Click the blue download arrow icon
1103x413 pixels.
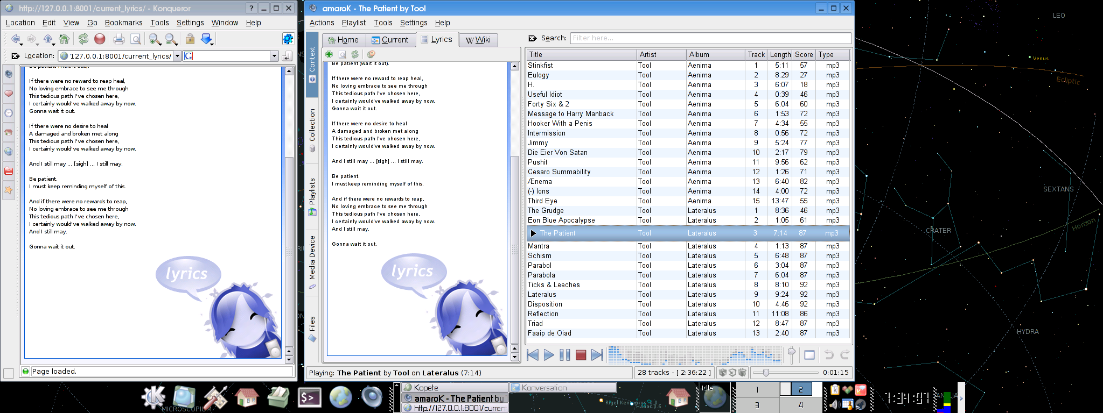(x=206, y=39)
